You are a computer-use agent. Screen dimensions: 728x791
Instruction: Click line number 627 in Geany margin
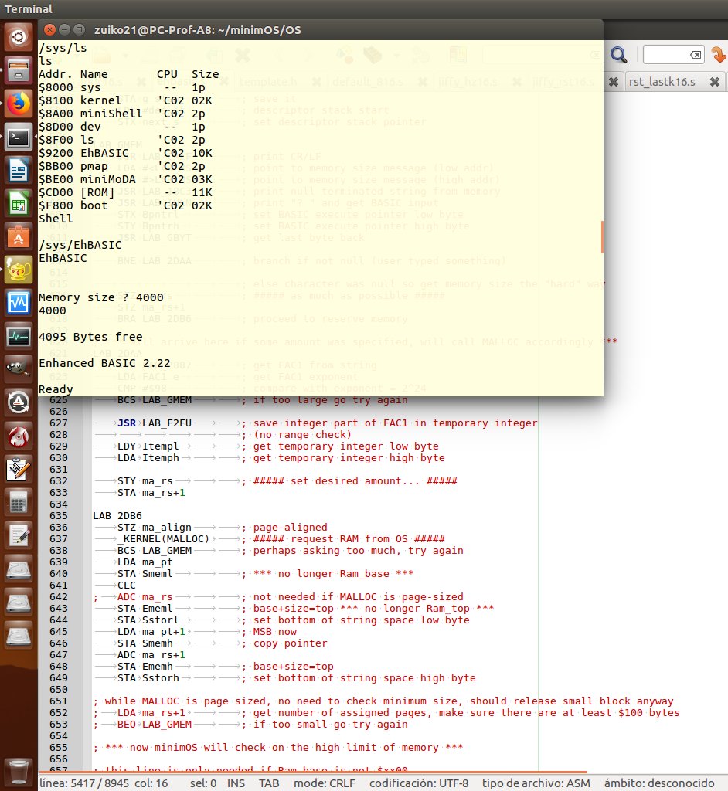(x=59, y=423)
